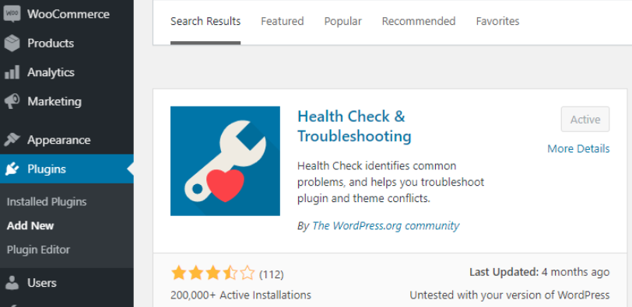Select the Search Results tab
Screen dimensions: 632x307
click(x=205, y=21)
